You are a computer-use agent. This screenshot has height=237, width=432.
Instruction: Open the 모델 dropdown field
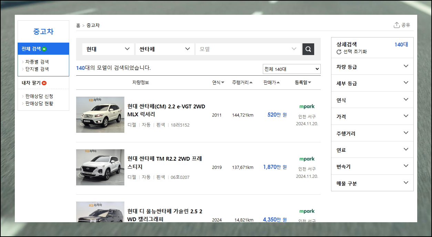pyautogui.click(x=248, y=49)
